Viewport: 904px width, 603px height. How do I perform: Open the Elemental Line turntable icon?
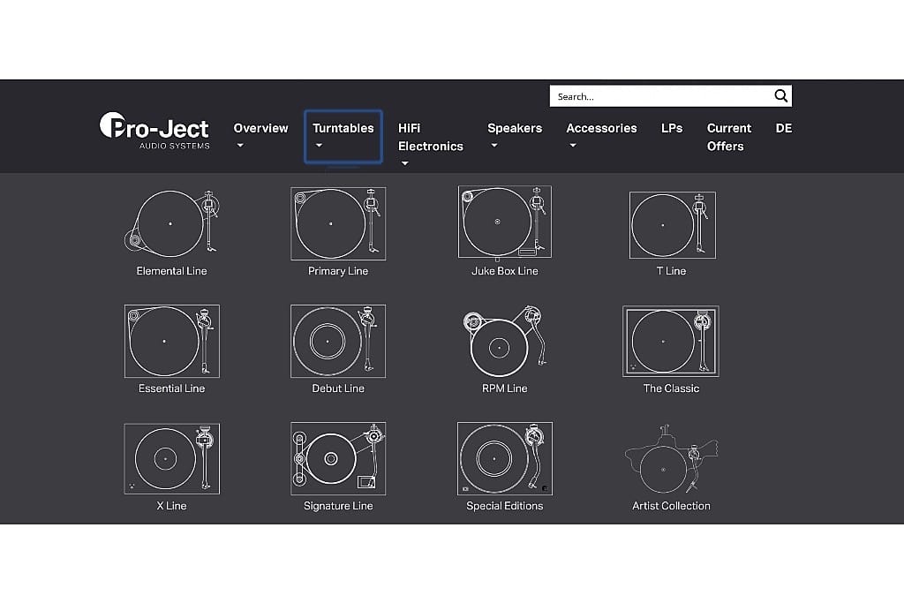172,223
